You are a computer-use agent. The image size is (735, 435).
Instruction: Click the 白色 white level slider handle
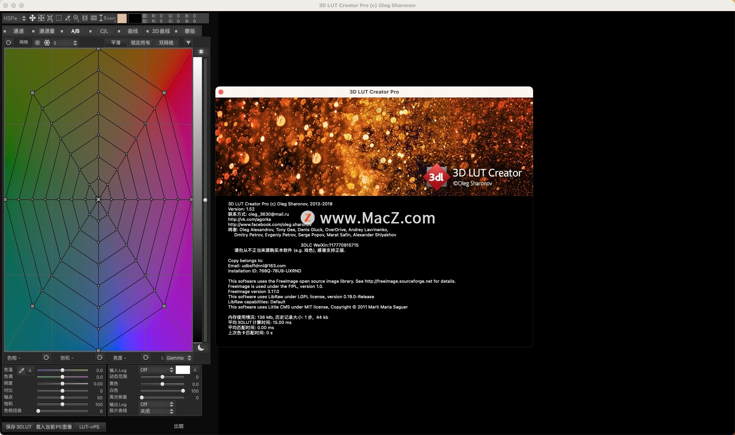coord(183,391)
